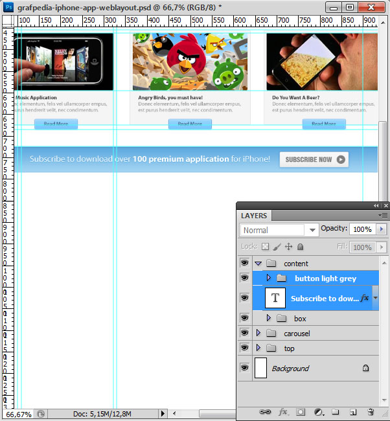390x421 pixels.
Task: Open the status bar info arrow menu
Action: click(x=163, y=414)
